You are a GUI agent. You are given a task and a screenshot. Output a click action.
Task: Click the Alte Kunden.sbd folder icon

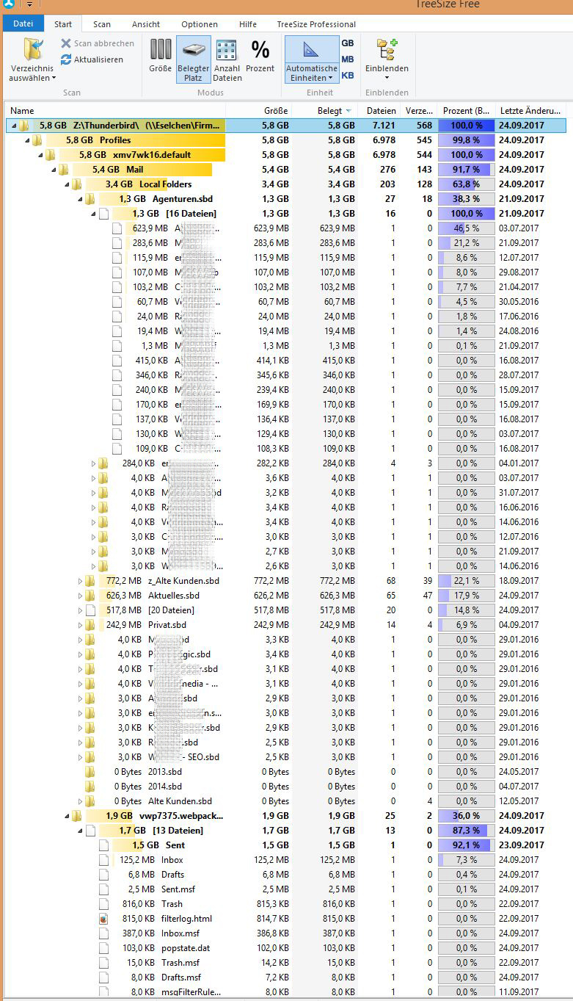tap(90, 801)
